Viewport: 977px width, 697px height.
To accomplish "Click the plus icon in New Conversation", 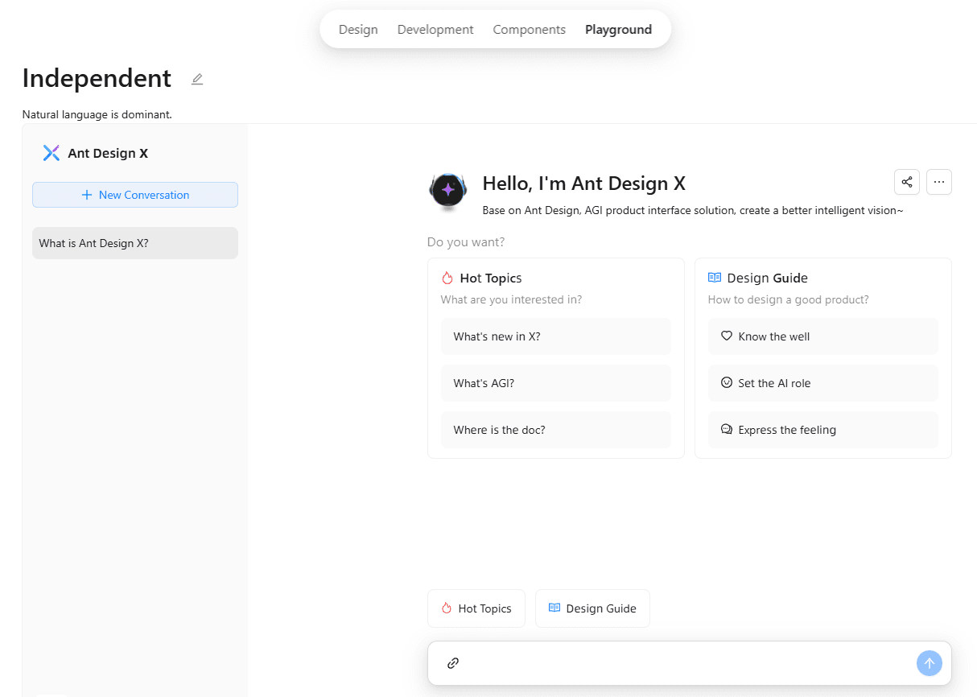I will [87, 195].
